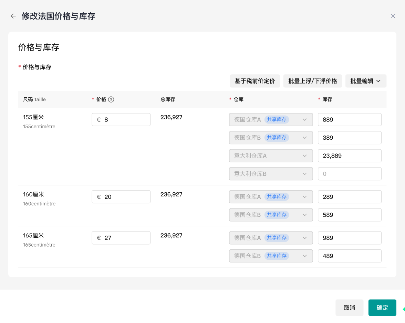The width and height of the screenshot is (405, 323).
Task: Click the inventory field showing 489
Action: [349, 256]
